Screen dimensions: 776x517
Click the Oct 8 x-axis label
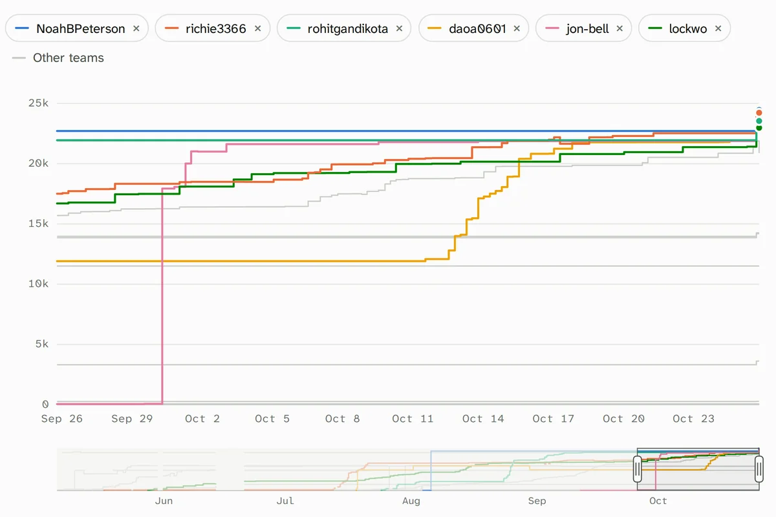tap(343, 419)
